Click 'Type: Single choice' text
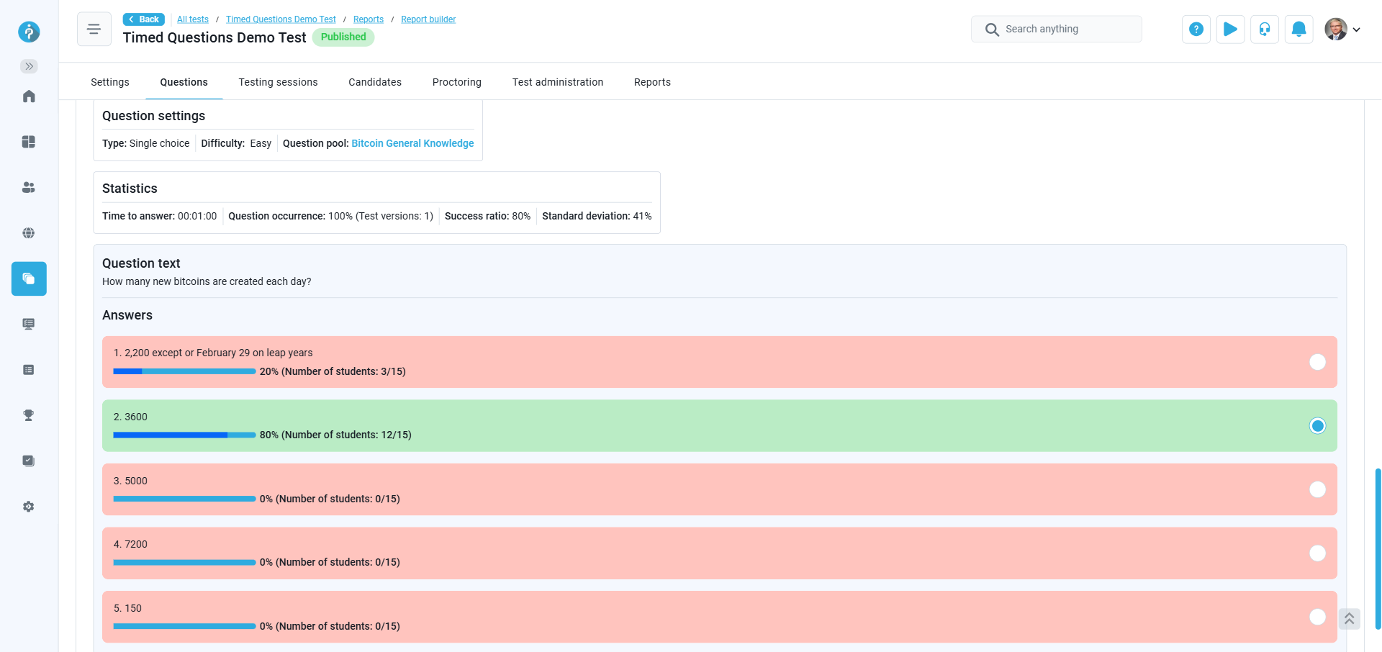 pyautogui.click(x=146, y=143)
